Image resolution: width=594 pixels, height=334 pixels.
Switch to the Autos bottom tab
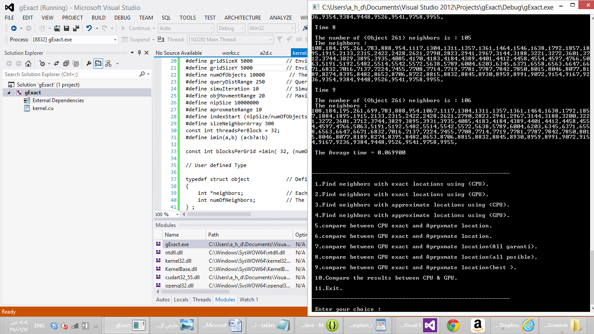(x=163, y=299)
